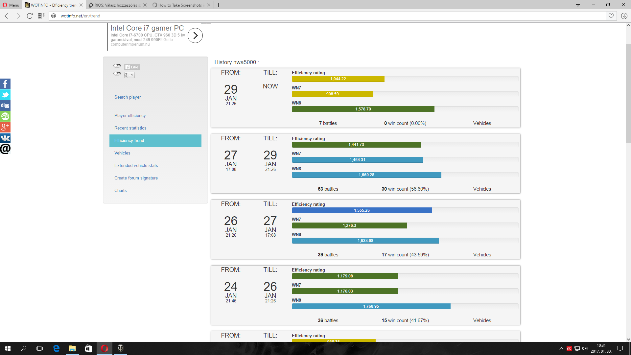Open a new tab with plus button
631x355 pixels.
[x=219, y=5]
